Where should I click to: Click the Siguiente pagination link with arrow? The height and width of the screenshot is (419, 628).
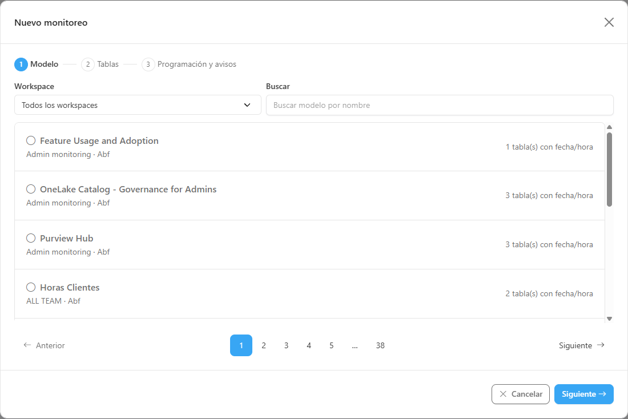[x=582, y=345]
